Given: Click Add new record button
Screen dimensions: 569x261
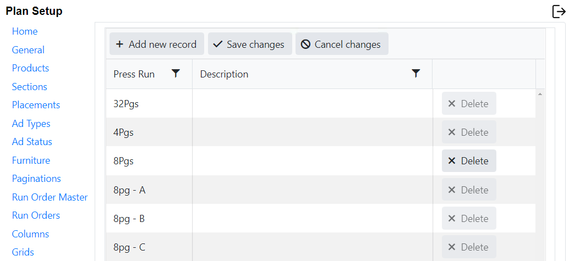Looking at the screenshot, I should [x=157, y=45].
